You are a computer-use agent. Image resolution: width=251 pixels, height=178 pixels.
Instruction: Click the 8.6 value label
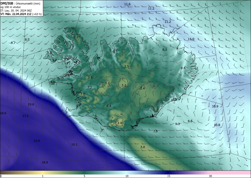(190, 121)
